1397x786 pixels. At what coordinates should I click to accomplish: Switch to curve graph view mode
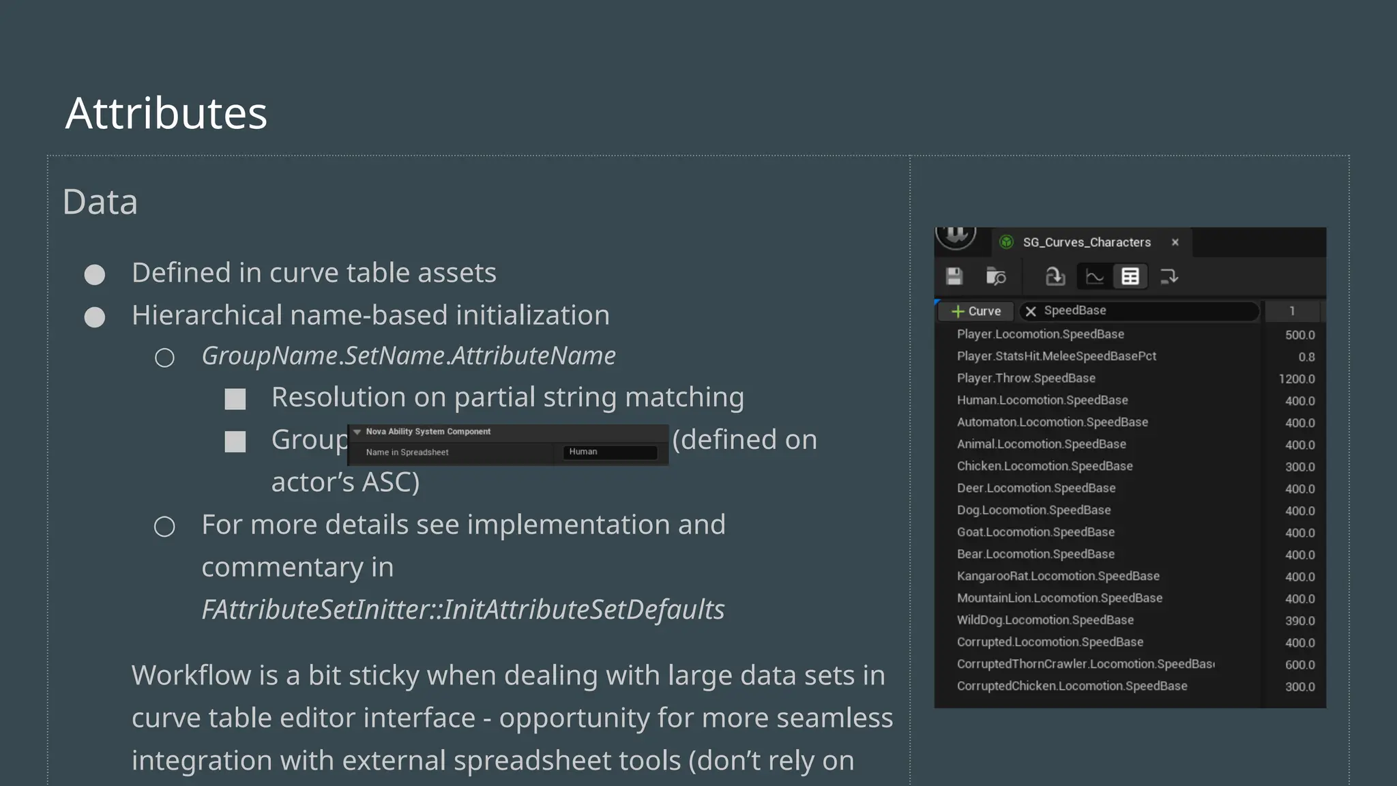tap(1095, 276)
